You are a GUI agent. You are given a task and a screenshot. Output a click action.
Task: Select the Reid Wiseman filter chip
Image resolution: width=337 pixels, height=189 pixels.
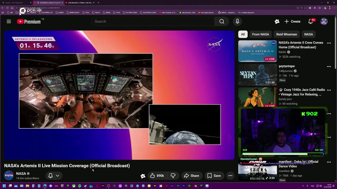286,34
